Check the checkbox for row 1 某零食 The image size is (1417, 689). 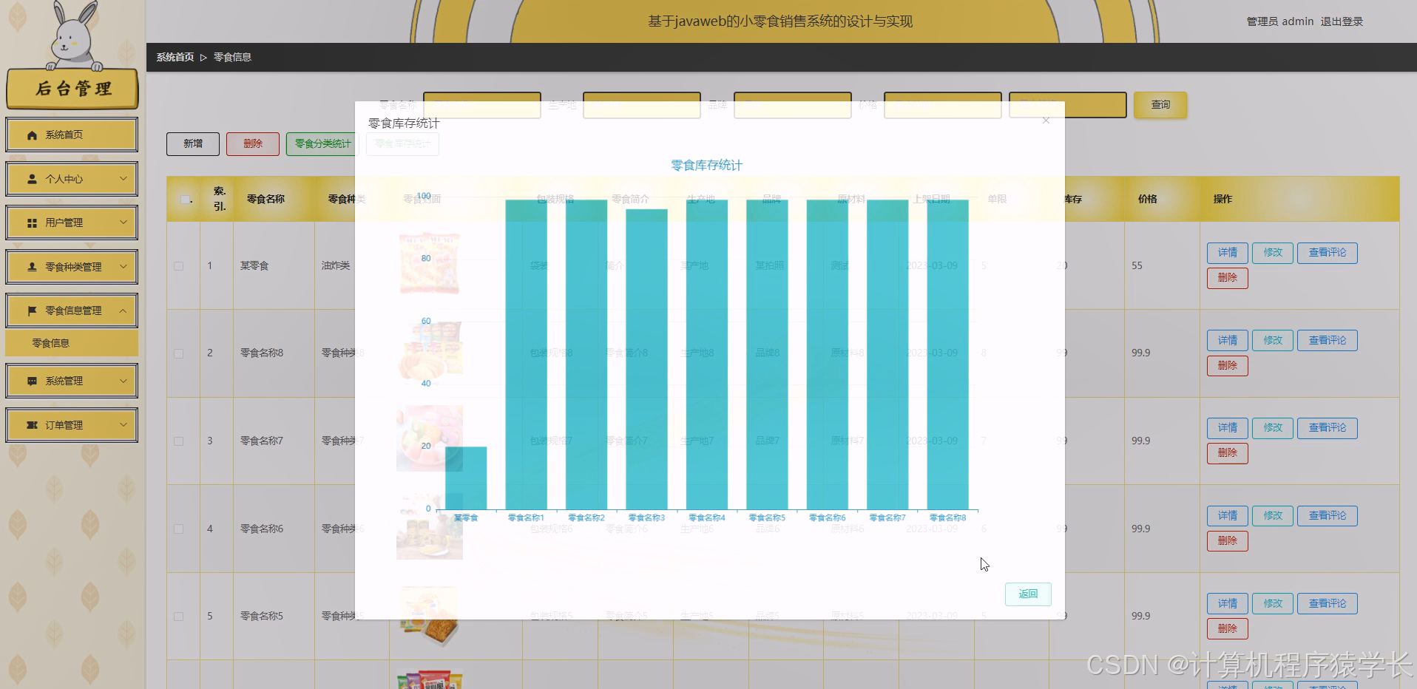[178, 265]
